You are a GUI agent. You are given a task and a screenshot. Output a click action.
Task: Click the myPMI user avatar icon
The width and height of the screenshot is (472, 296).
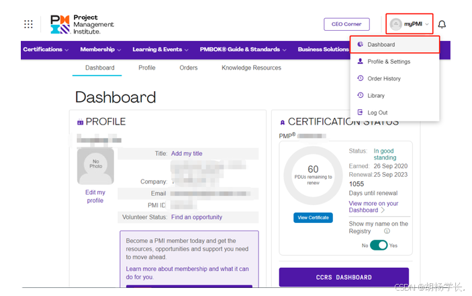click(395, 24)
